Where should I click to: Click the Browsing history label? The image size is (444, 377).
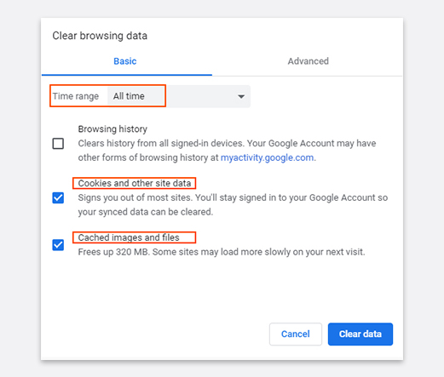coord(112,129)
